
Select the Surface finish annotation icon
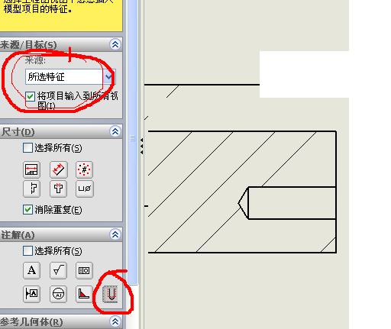59,270
